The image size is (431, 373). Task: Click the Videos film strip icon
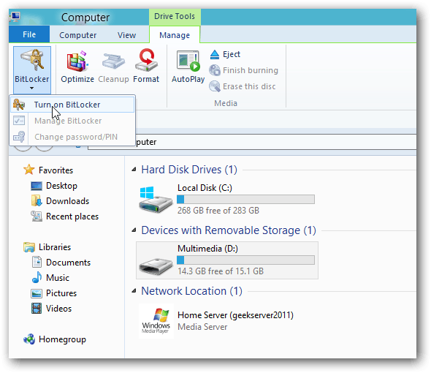tap(37, 309)
